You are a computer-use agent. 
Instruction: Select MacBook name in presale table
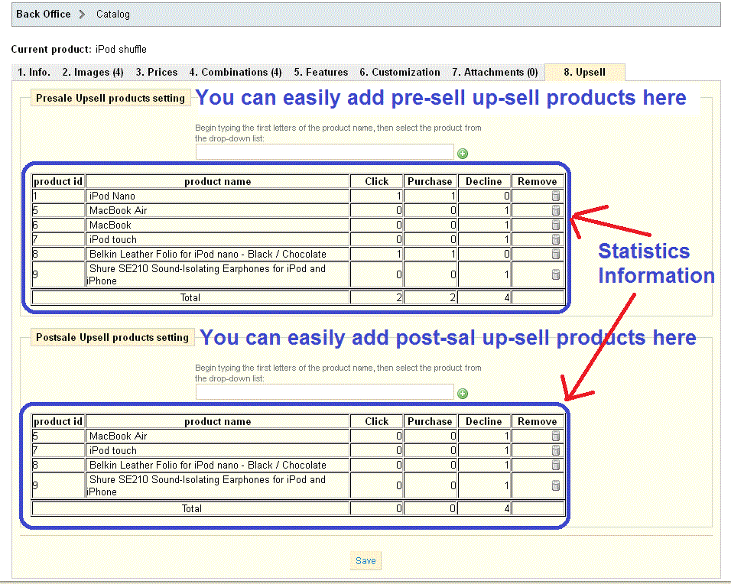(x=110, y=225)
